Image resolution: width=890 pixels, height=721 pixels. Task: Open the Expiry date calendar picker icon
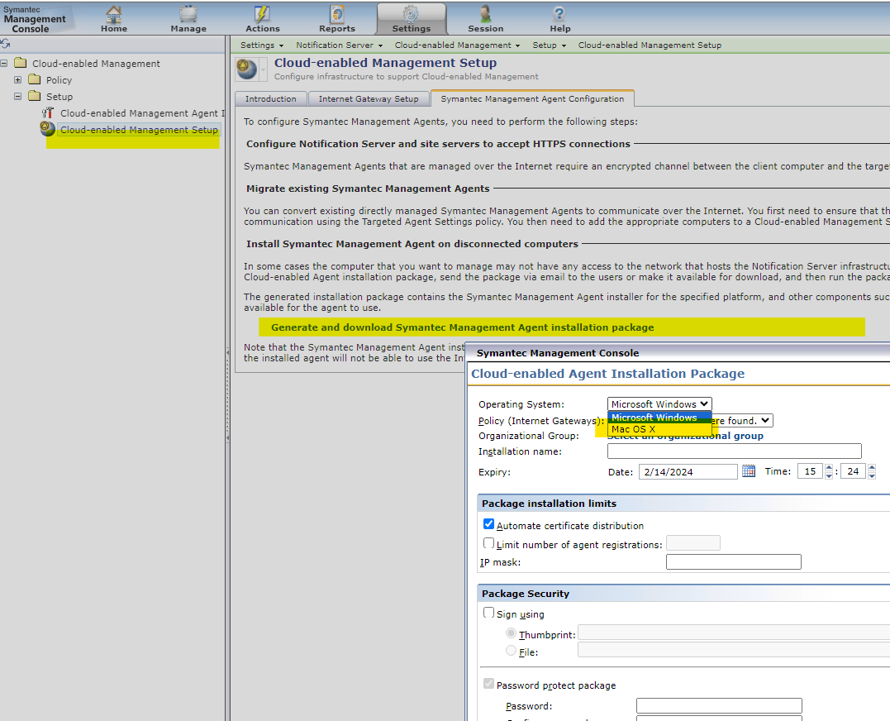749,471
